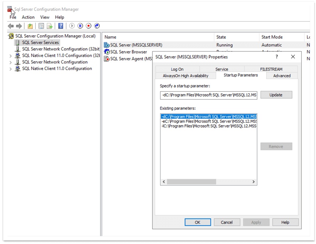Viewport: 316px width, 244px height.
Task: Pause the service with the Pause toolbar icon
Action: (x=80, y=26)
